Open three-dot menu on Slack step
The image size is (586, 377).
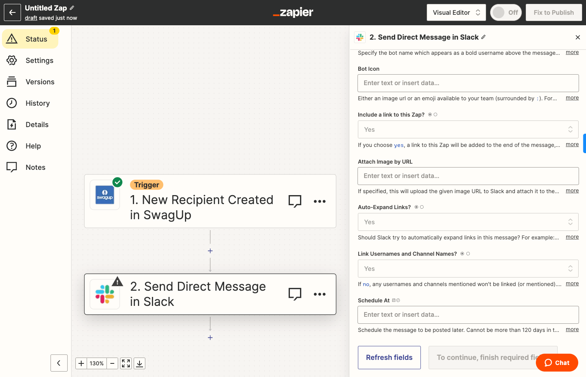click(x=319, y=294)
